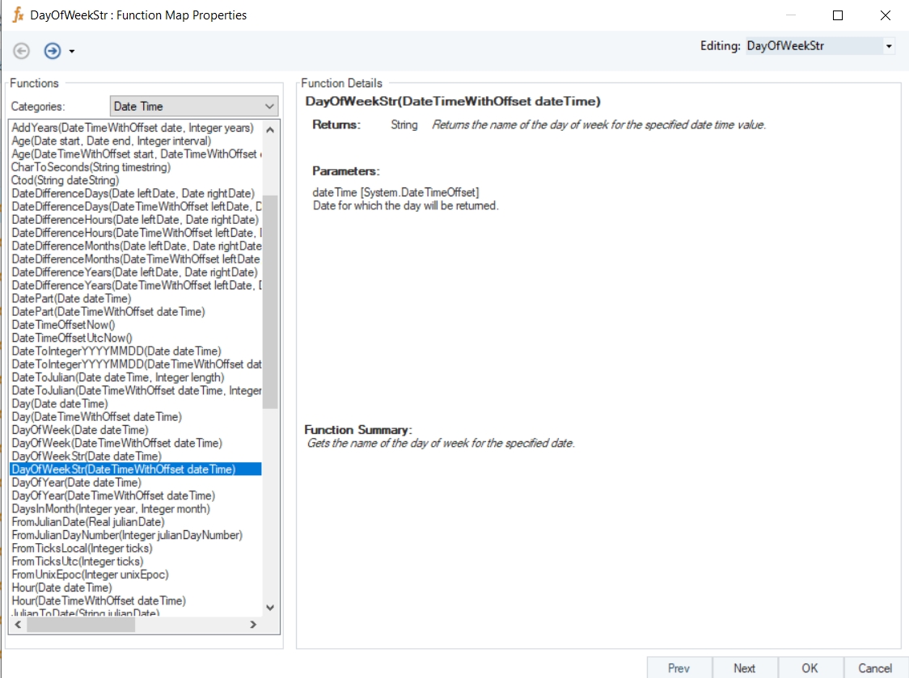The height and width of the screenshot is (678, 909).
Task: Pick DayOfWeekStr(Date dateTime) list item
Action: 87,457
